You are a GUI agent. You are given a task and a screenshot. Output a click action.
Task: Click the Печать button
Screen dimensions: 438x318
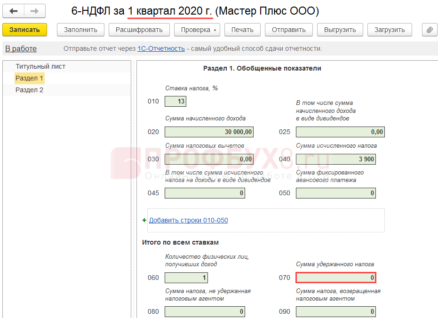coord(242,30)
